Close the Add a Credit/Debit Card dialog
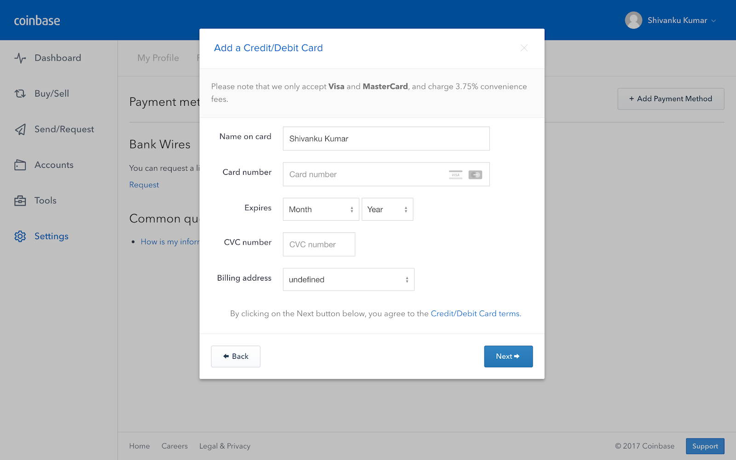 pos(524,48)
